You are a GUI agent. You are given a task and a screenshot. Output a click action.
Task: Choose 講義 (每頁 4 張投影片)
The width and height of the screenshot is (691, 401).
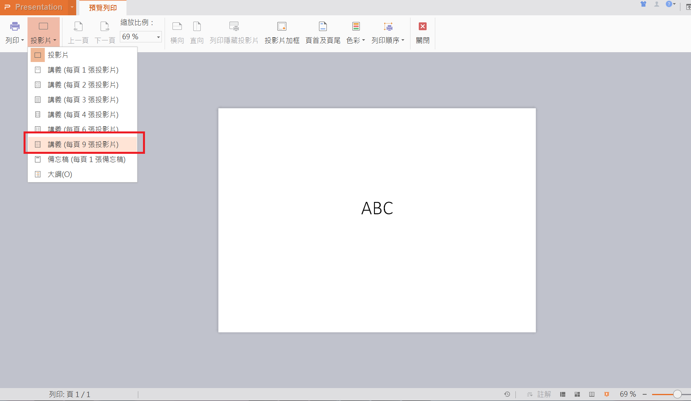(x=82, y=115)
